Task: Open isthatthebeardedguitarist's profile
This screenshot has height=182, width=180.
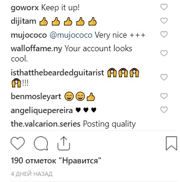Action: pyautogui.click(x=58, y=73)
